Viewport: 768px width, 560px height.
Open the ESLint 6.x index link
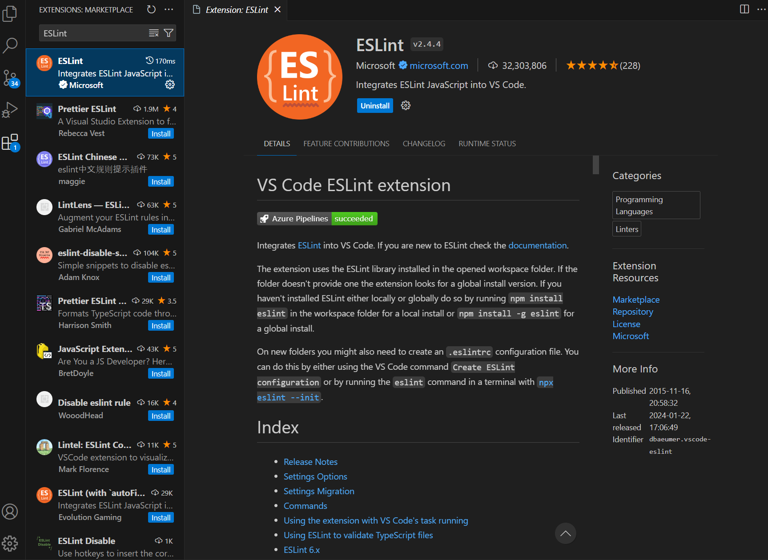(x=302, y=550)
